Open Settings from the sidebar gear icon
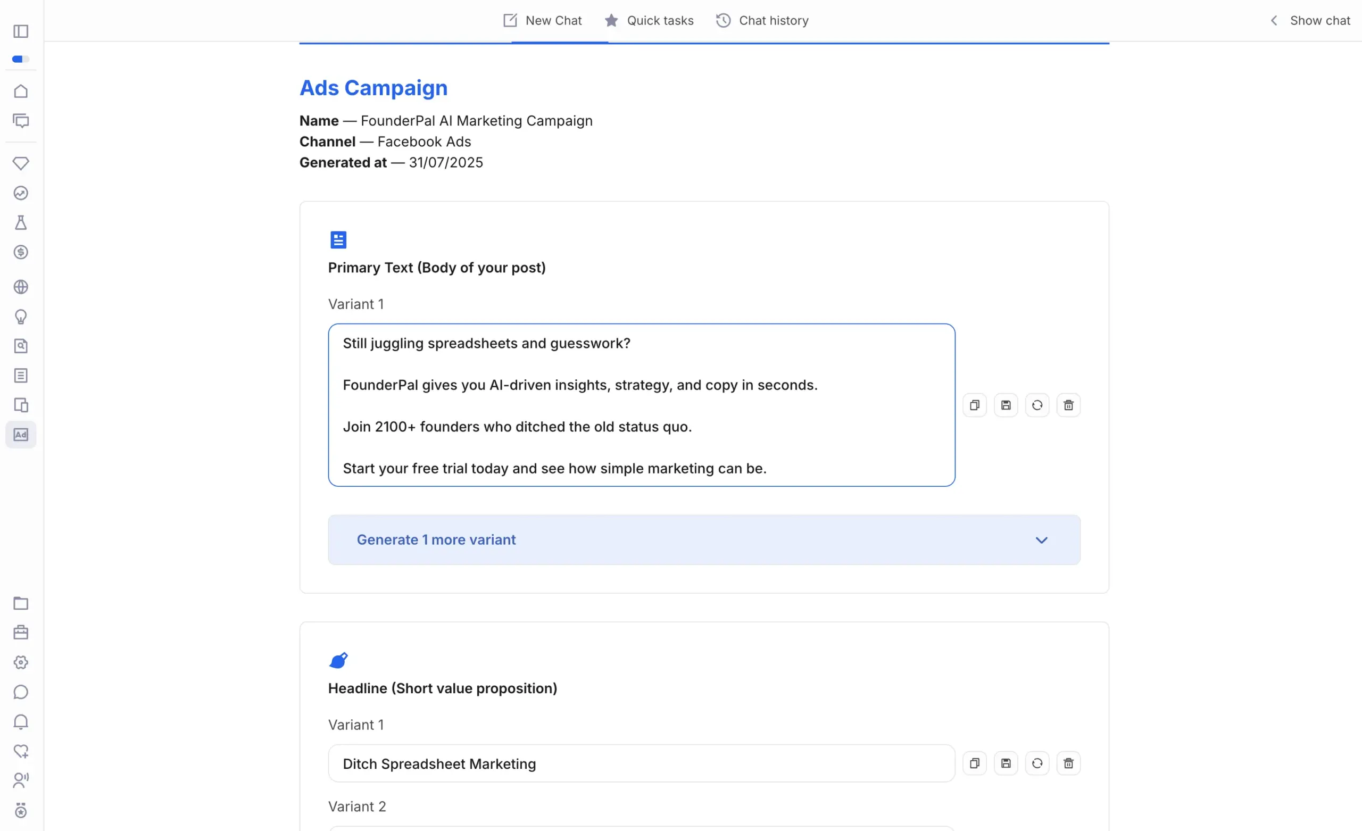Viewport: 1362px width, 831px height. pyautogui.click(x=20, y=662)
